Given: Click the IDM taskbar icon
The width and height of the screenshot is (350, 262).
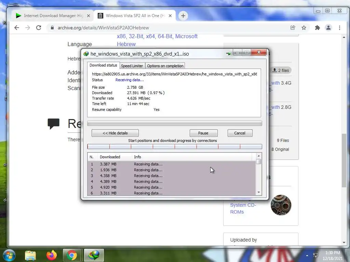Looking at the screenshot, I should 94,255.
